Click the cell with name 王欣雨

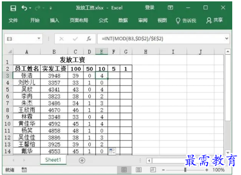[x=27, y=110]
